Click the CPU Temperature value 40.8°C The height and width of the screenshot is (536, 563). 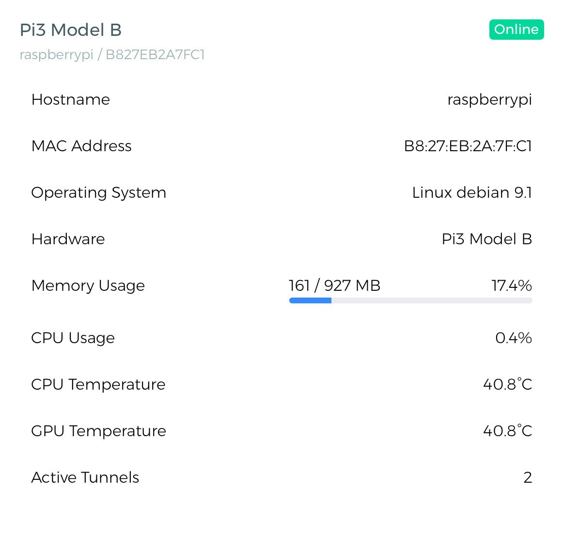tap(507, 384)
